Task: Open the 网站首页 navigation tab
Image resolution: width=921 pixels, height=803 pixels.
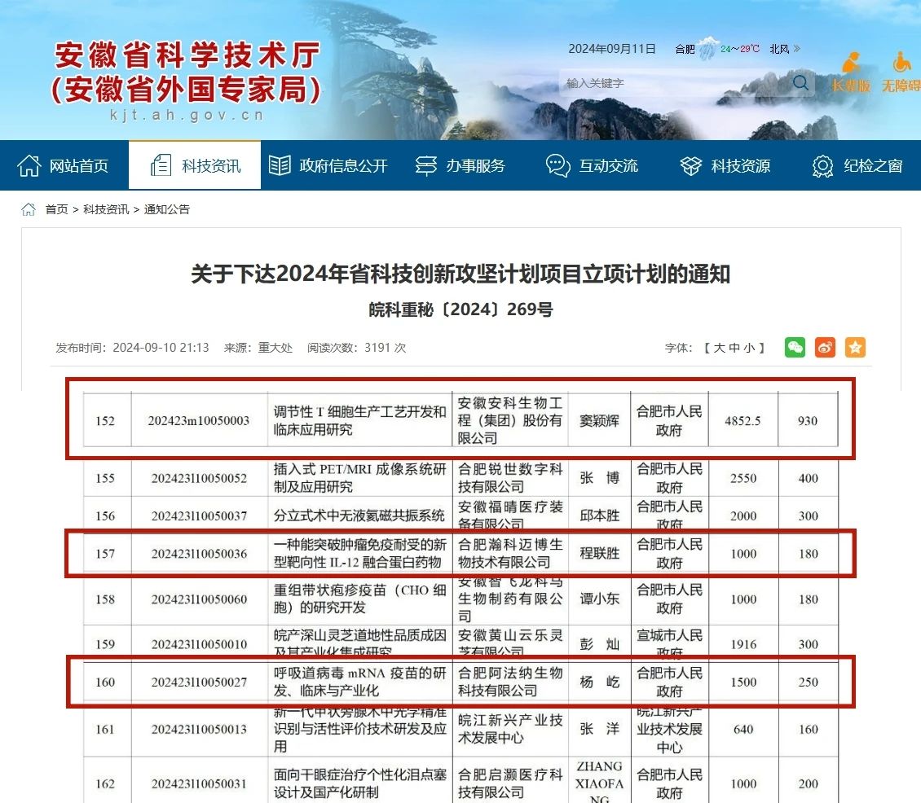Action: coord(64,165)
